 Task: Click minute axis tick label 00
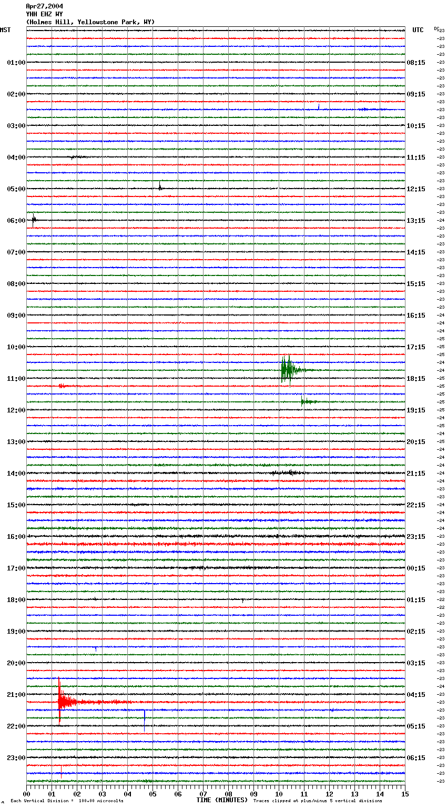click(x=27, y=794)
